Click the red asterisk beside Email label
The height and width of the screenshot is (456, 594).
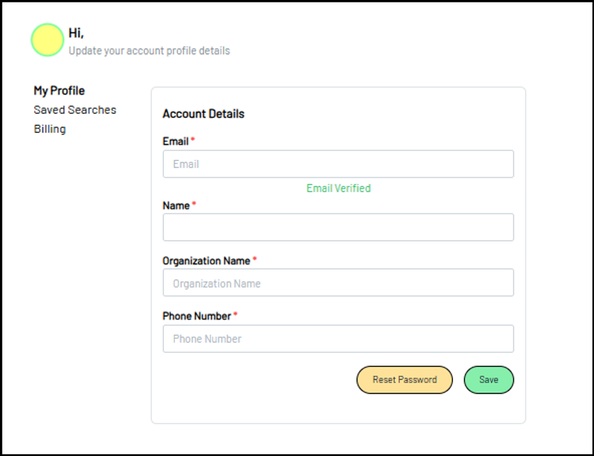click(x=193, y=139)
